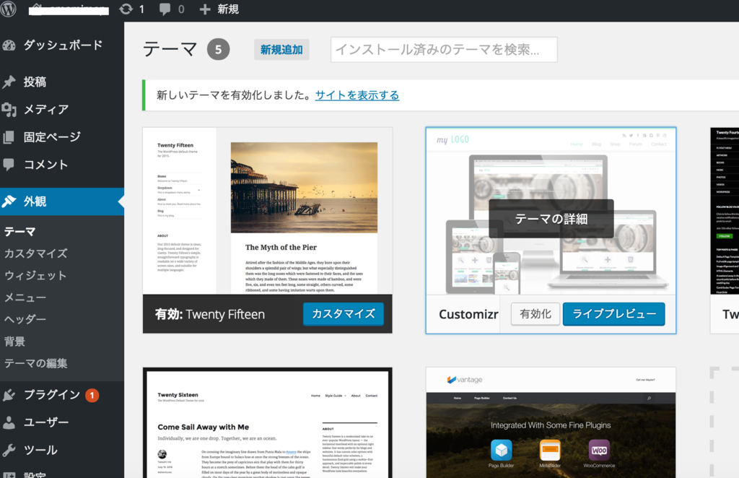Click 新規 in the admin bar
This screenshot has height=478, width=739.
(x=228, y=9)
